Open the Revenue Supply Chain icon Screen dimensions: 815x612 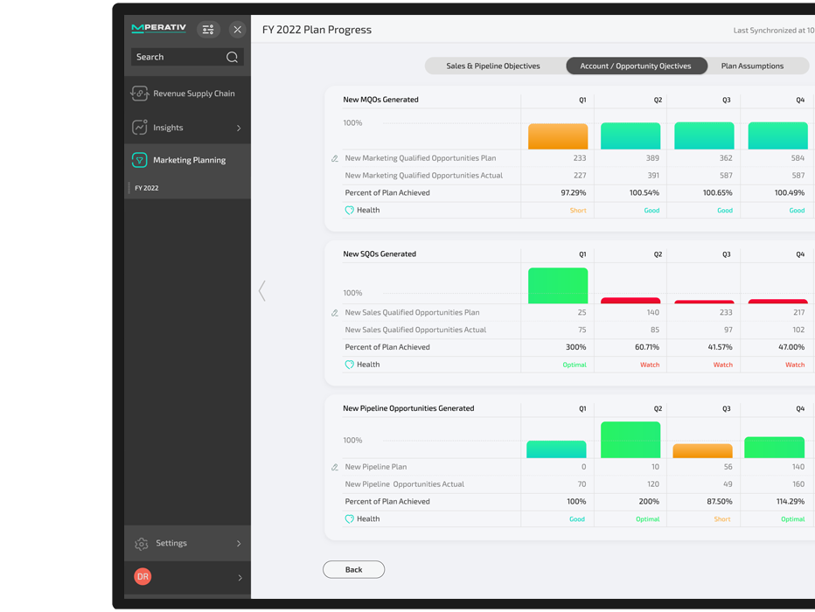139,94
